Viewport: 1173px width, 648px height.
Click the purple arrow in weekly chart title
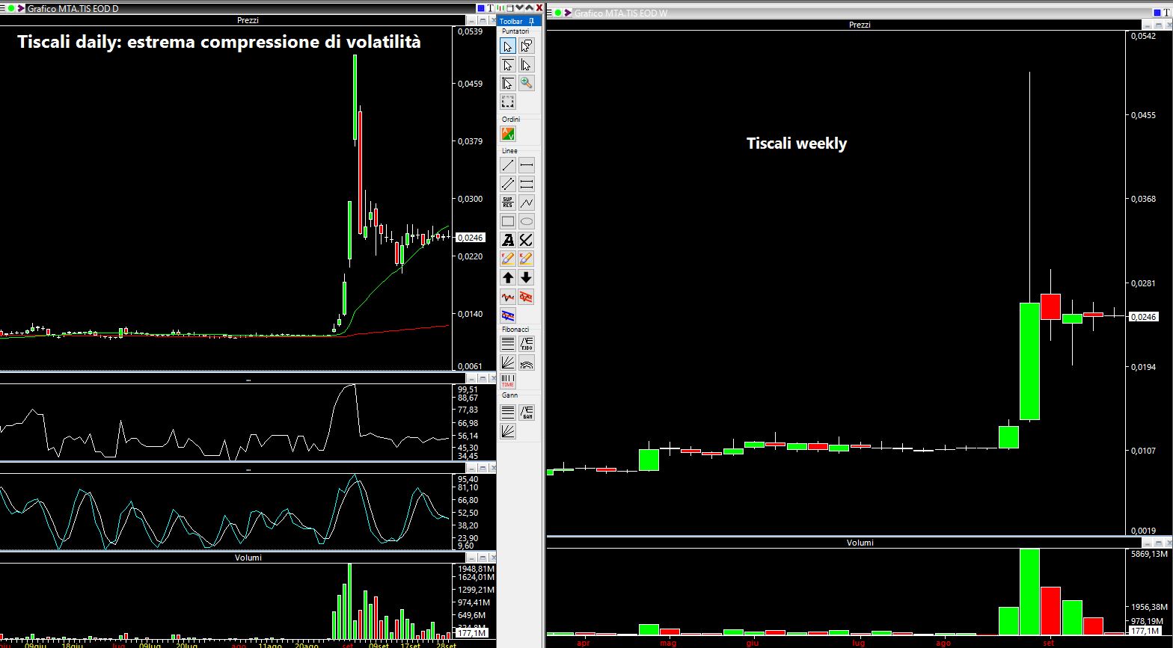[568, 13]
